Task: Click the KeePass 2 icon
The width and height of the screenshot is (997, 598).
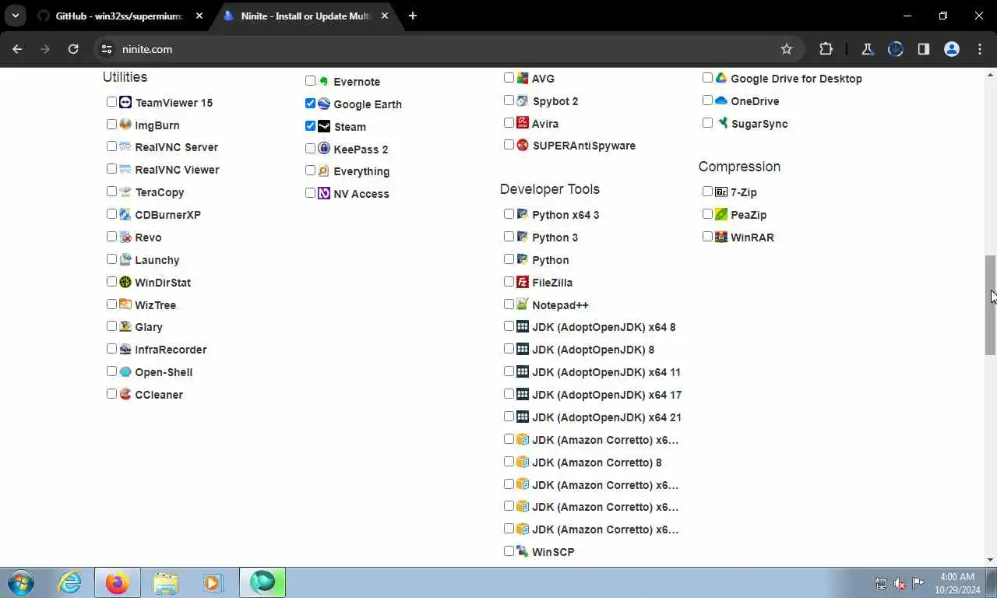Action: click(324, 149)
